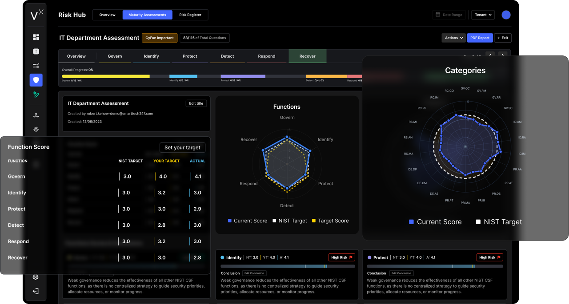Open the green pen icon in sidebar

pos(36,95)
